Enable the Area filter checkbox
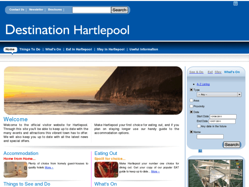Image resolution: width=249 pixels, height=187 pixels. pos(191,101)
